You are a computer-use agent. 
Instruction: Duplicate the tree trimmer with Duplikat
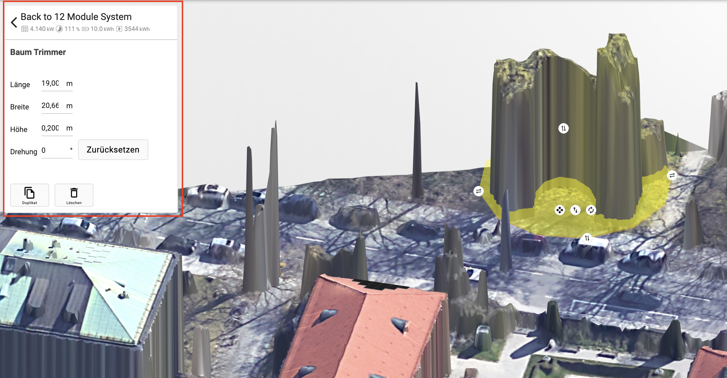tap(30, 195)
